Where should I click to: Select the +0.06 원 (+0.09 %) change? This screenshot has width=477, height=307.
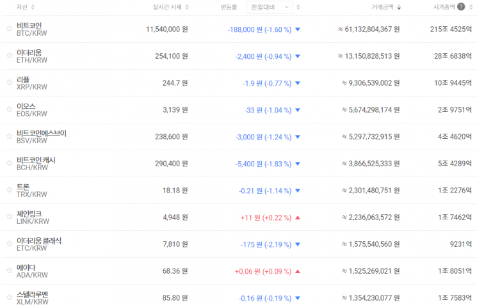point(263,271)
